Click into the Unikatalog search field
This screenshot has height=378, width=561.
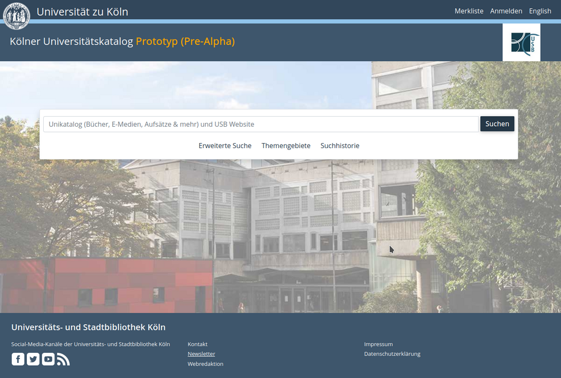(x=261, y=124)
